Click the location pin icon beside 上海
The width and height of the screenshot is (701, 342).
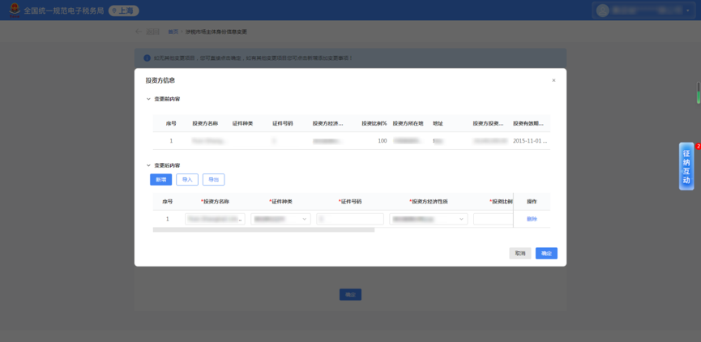[114, 11]
